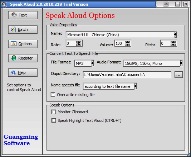Click the speaker icon on the Text button
Viewport: 191px width, 157px height.
pos(14,15)
